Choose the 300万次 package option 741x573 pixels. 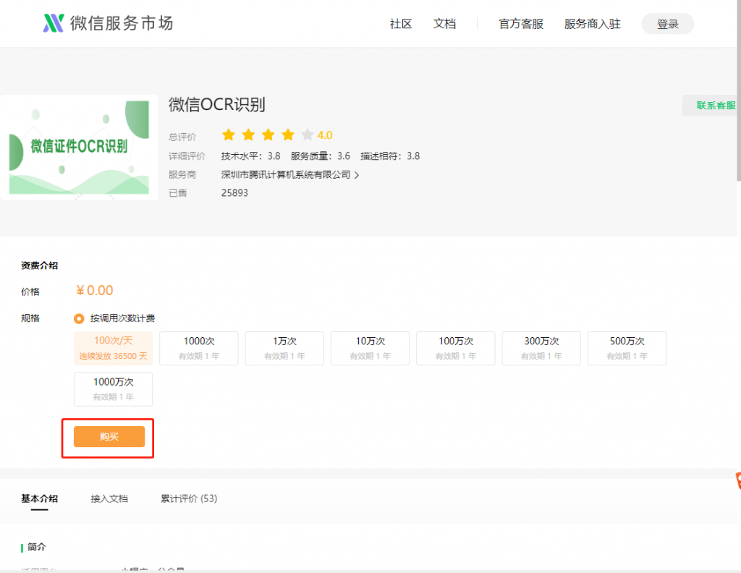tap(541, 348)
